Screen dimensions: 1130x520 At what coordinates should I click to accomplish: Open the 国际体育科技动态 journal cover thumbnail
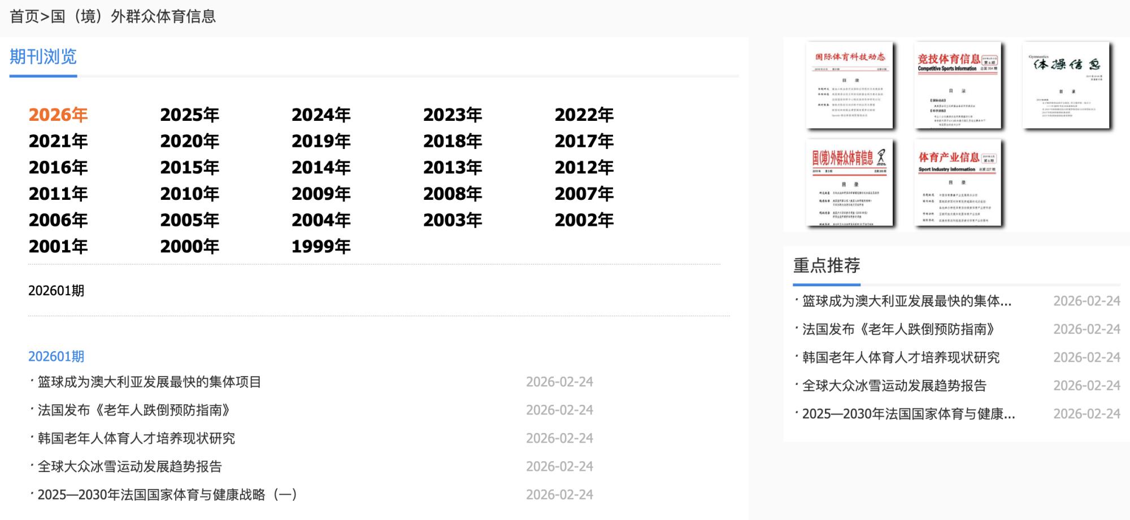(849, 85)
